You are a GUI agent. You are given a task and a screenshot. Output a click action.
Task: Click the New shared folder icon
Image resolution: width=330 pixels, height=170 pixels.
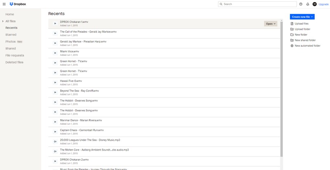tap(292, 40)
